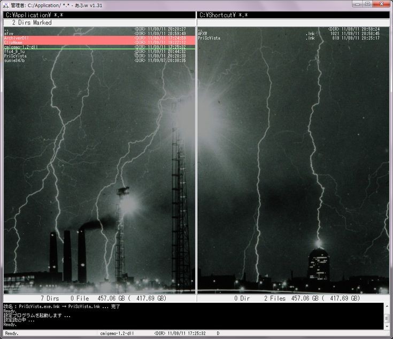Select the susie347b folder row
This screenshot has width=393, height=339.
tap(99, 60)
